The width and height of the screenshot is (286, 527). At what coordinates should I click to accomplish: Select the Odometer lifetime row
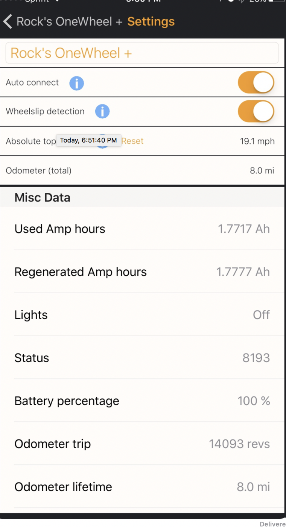click(x=142, y=487)
